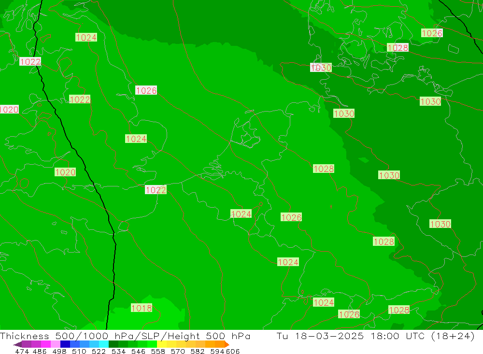Select the light pink legend swatch
The image size is (483, 354).
[55, 344]
